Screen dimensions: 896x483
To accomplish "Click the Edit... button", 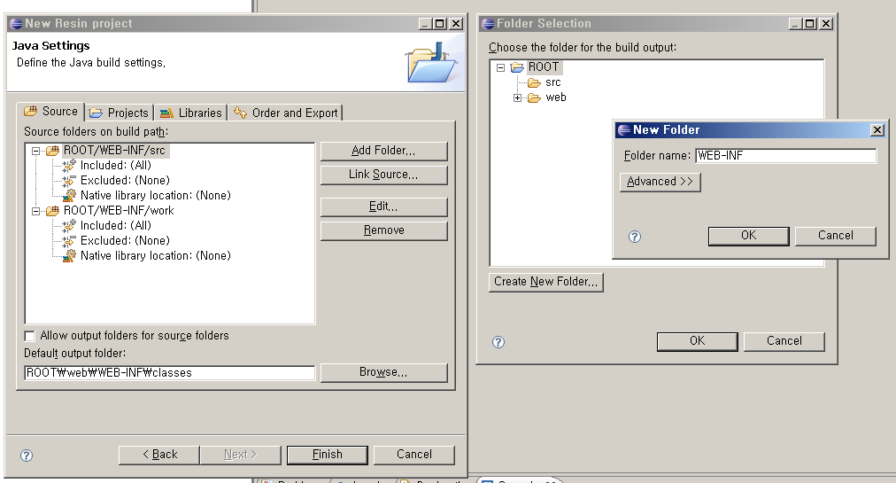I will (x=383, y=206).
